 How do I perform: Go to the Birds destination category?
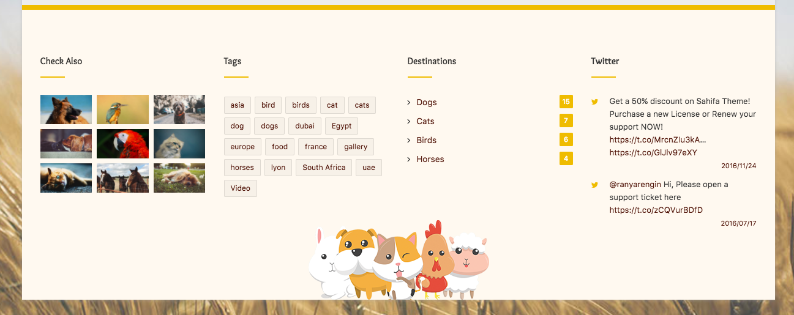[x=426, y=141]
